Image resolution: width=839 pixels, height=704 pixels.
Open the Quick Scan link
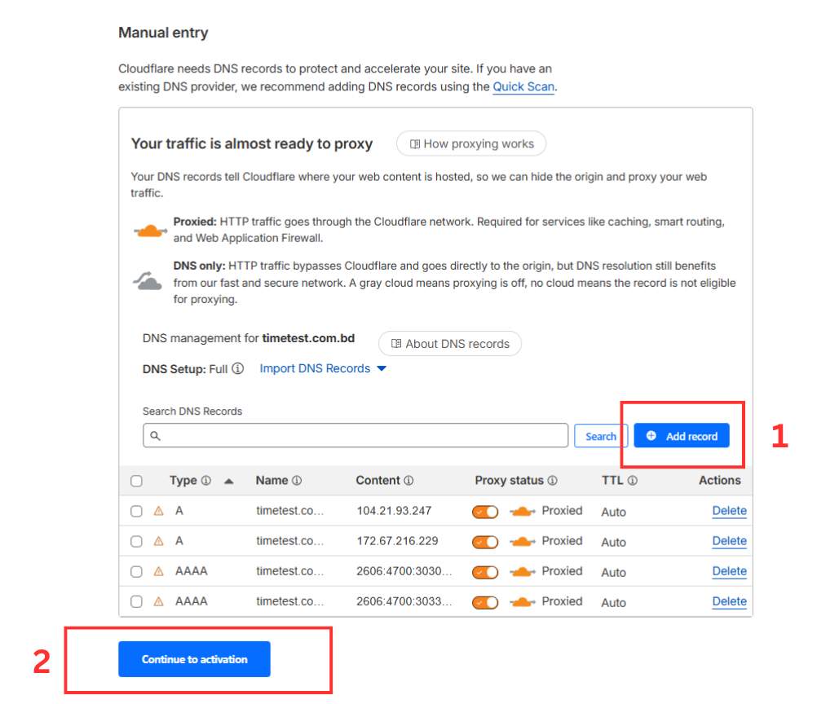[523, 86]
